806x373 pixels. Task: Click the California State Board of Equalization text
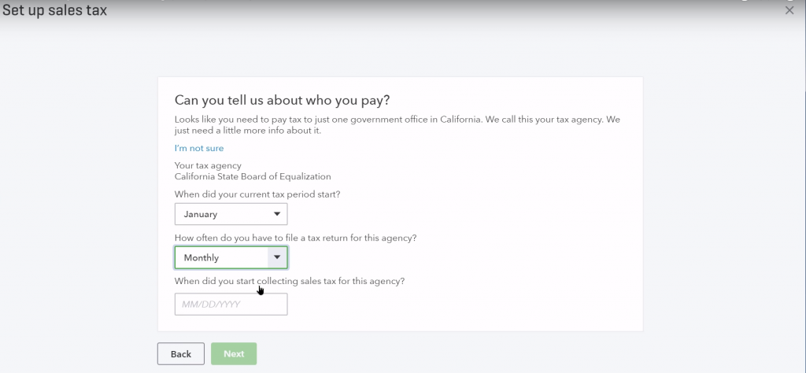(253, 176)
